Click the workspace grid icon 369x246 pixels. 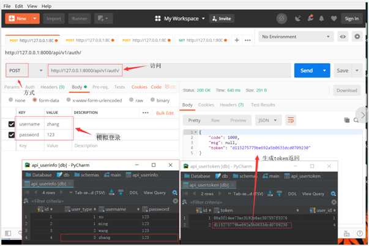tap(158, 18)
